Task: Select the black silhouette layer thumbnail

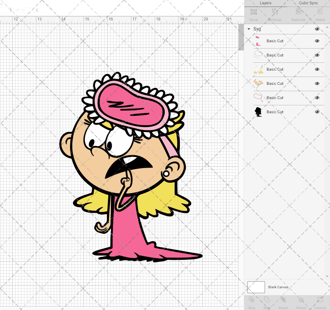Action: (258, 112)
